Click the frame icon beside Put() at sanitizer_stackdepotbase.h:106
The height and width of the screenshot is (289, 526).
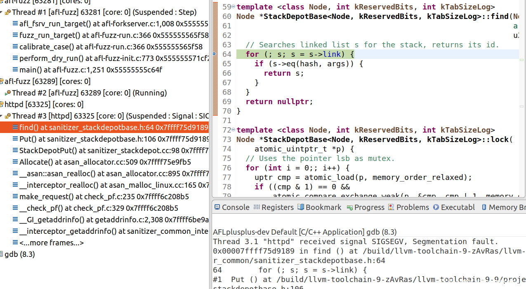[15, 139]
